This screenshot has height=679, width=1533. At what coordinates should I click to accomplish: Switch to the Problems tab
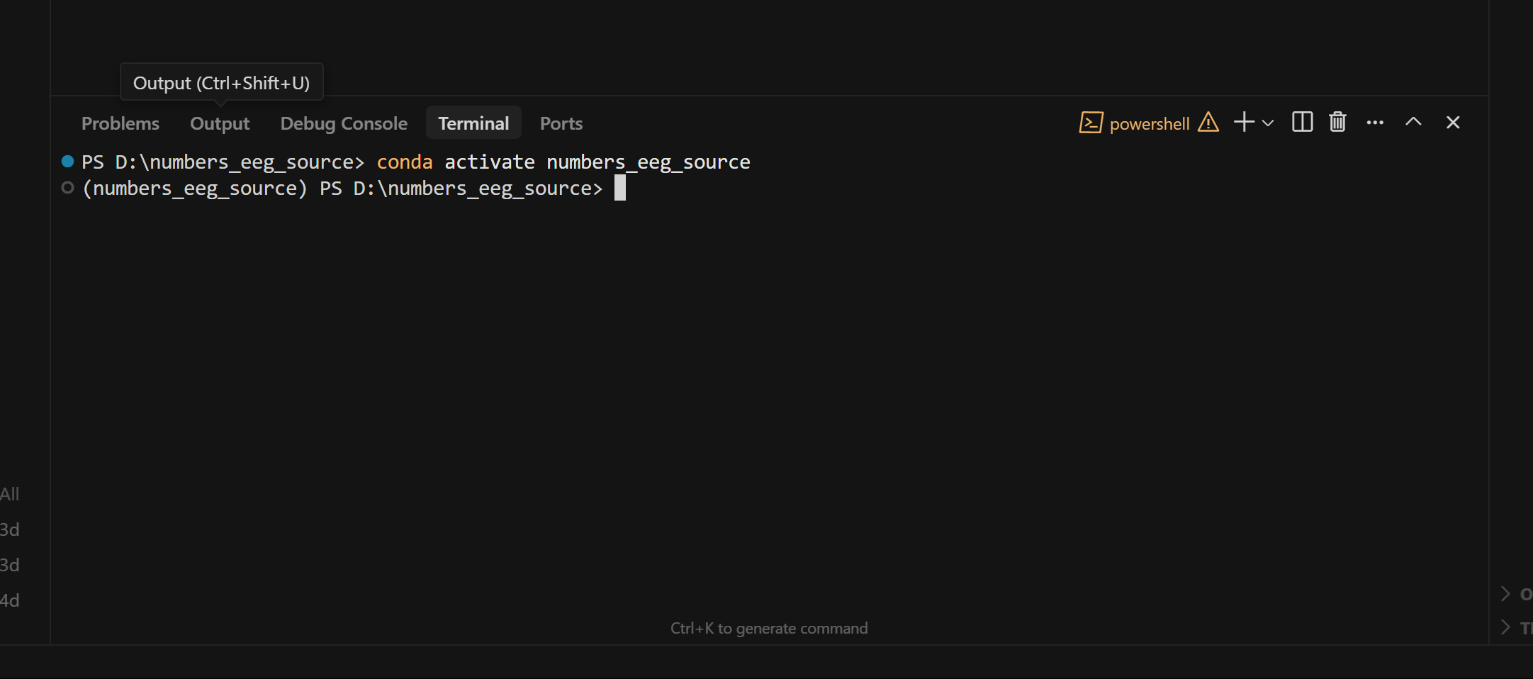click(120, 123)
